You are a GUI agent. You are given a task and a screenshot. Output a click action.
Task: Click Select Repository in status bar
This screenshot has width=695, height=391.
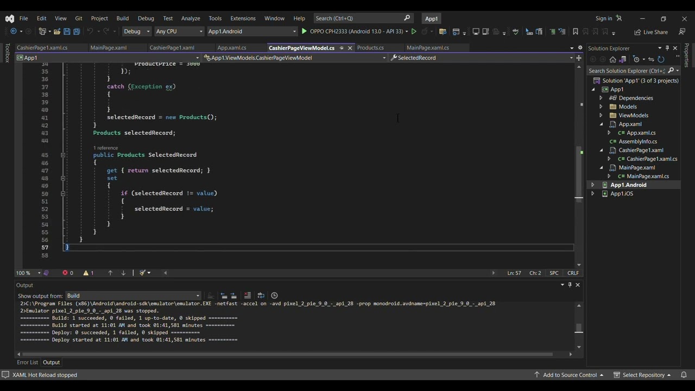click(642, 375)
